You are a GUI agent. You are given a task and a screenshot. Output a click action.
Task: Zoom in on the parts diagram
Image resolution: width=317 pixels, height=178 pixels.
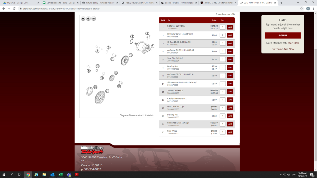[x=88, y=19]
